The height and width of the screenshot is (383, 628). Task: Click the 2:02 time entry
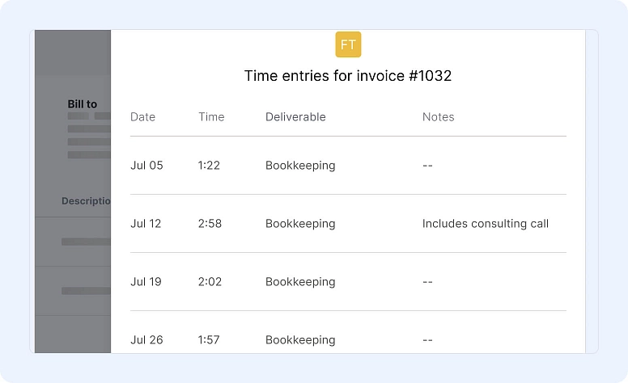coord(210,282)
